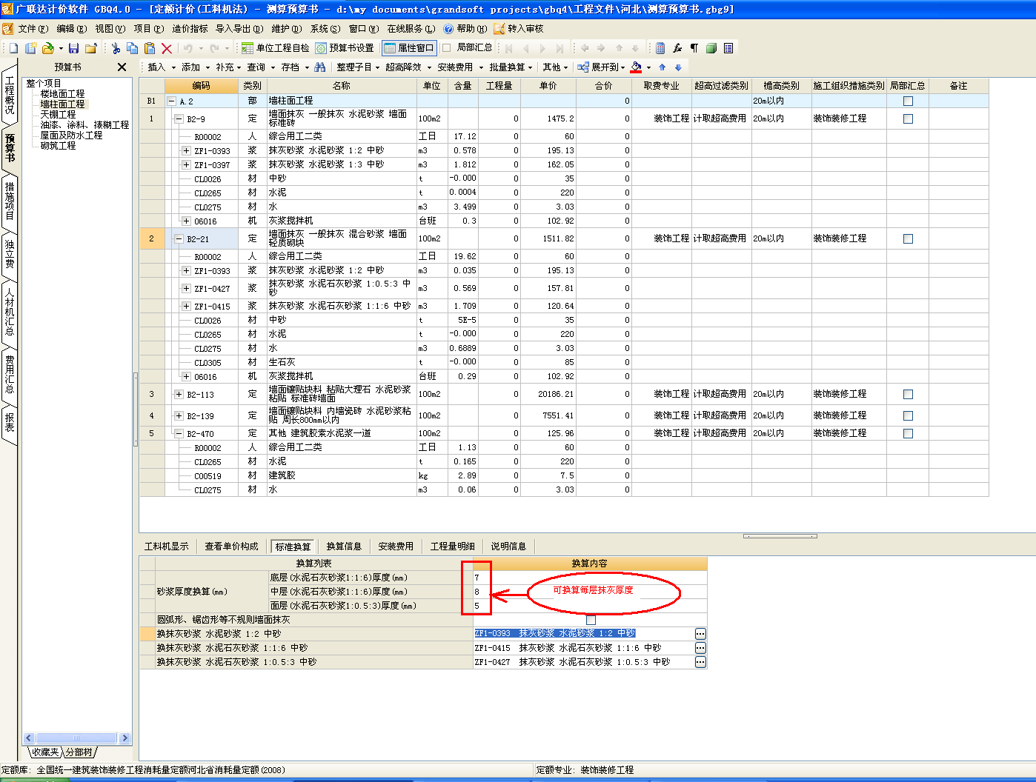This screenshot has height=782, width=1036.
Task: Collapse the B2-21 row
Action: [x=179, y=238]
